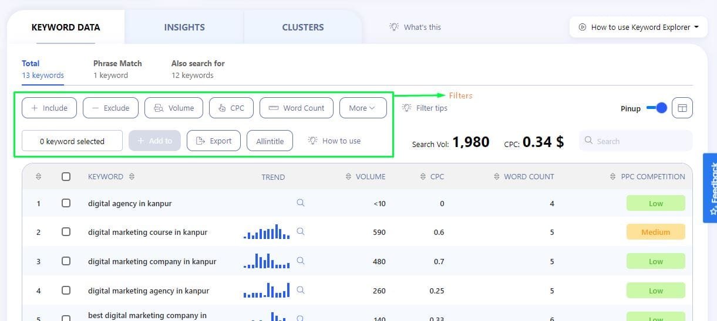The width and height of the screenshot is (717, 321).
Task: Click magnifier icon for digital agency in kanpur
Action: click(x=301, y=203)
